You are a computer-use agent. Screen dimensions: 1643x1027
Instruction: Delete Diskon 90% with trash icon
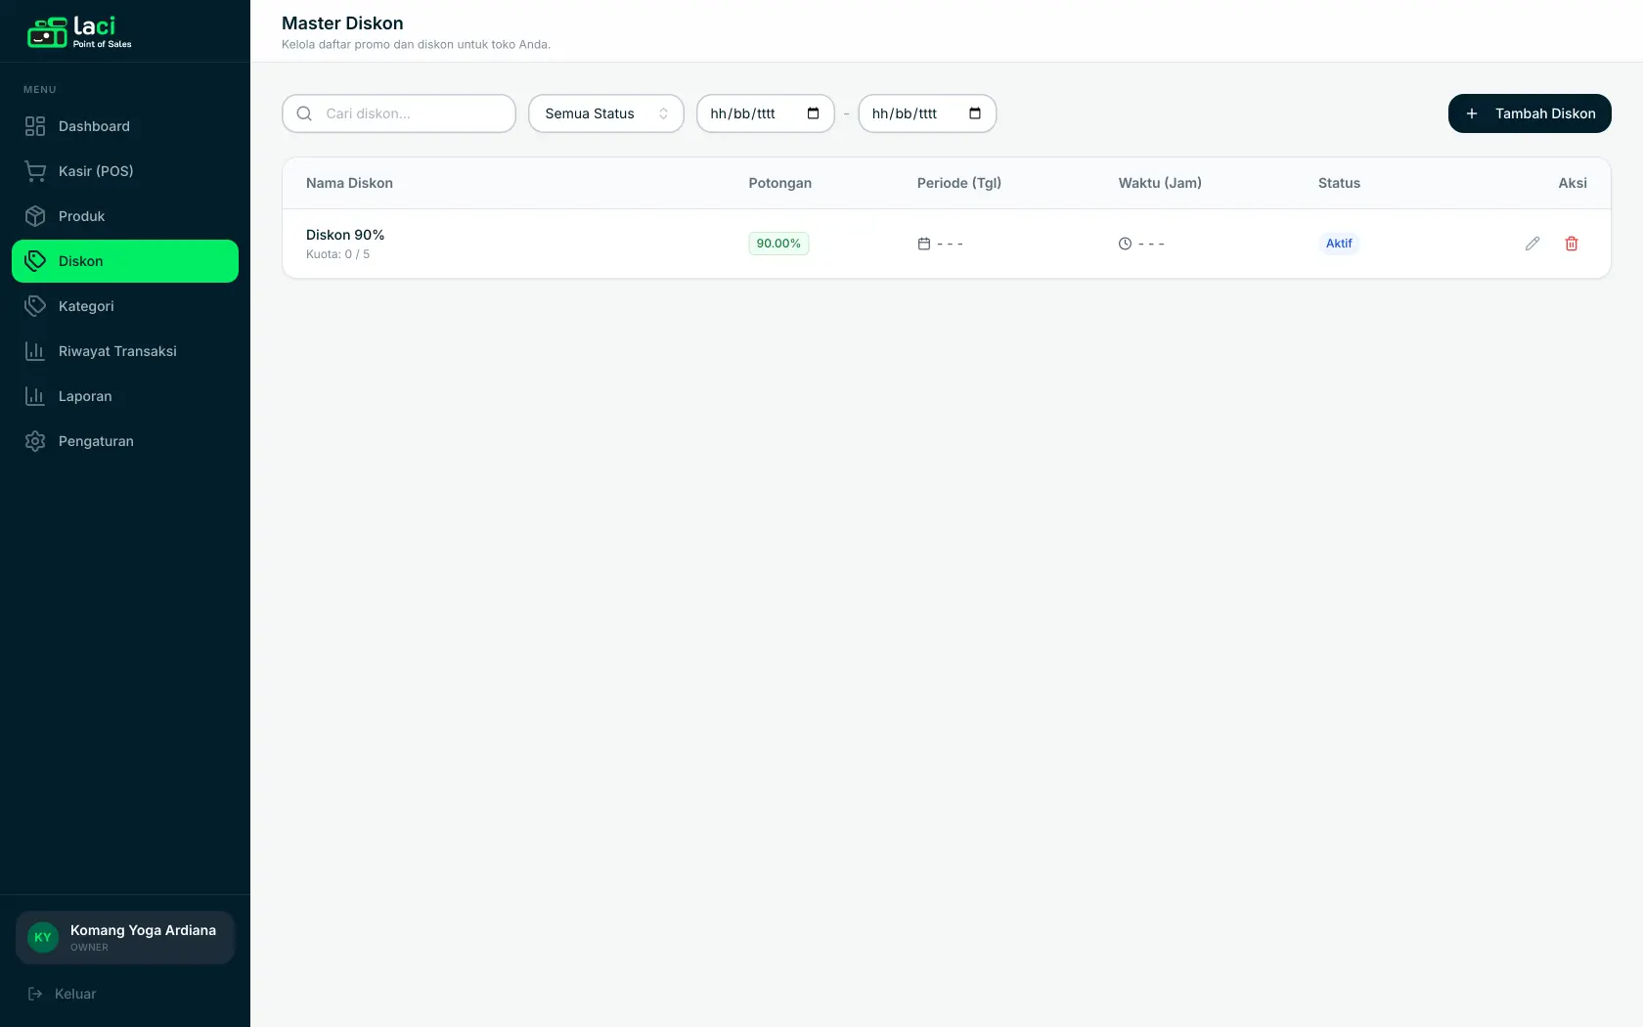[1572, 244]
